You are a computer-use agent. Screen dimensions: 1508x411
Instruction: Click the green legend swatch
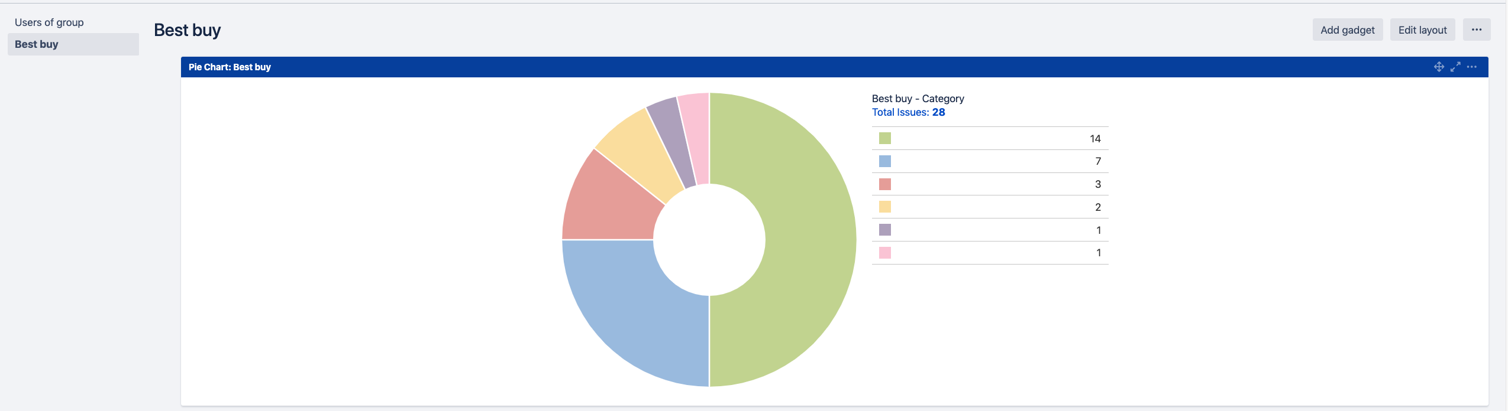(x=884, y=138)
